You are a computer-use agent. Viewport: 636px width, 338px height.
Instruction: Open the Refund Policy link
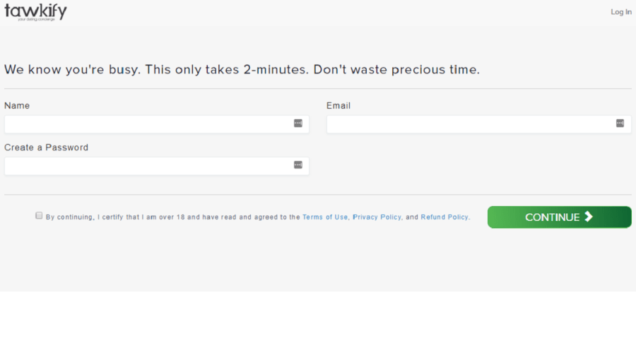coord(444,217)
